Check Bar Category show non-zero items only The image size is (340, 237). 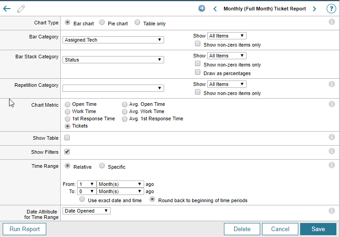(x=198, y=43)
